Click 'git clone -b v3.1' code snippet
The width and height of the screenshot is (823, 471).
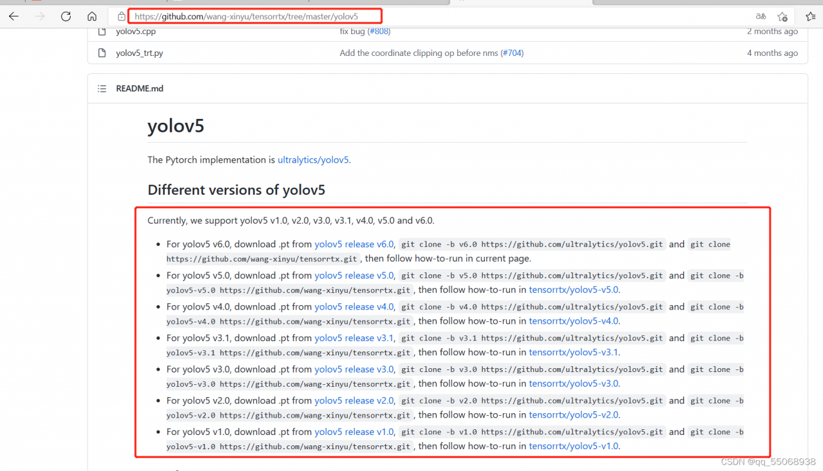coord(532,338)
